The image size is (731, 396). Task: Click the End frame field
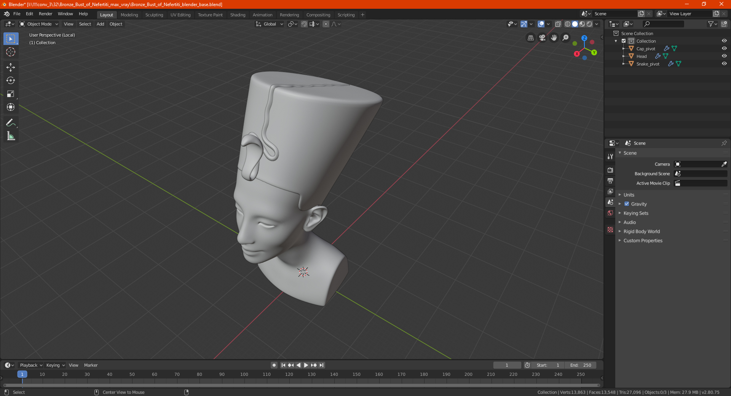(x=581, y=365)
